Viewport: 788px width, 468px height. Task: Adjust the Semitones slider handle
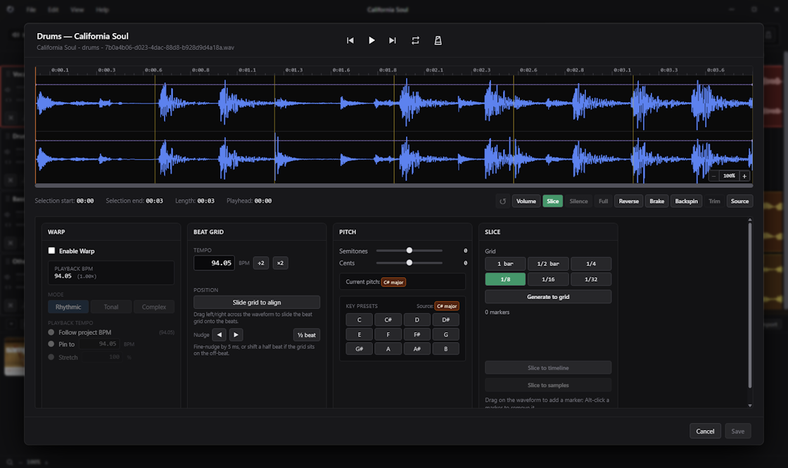pos(409,251)
